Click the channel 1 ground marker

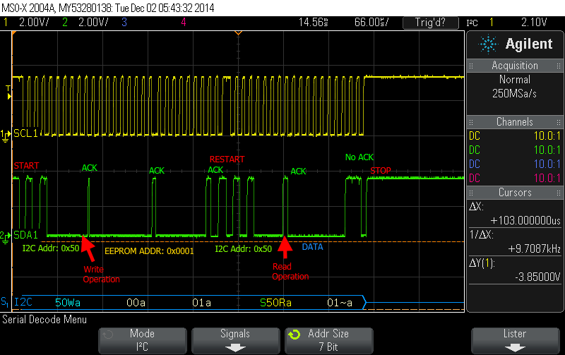pyautogui.click(x=5, y=136)
